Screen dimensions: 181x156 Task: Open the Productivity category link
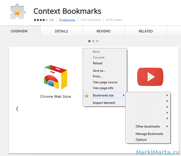[x=67, y=20]
